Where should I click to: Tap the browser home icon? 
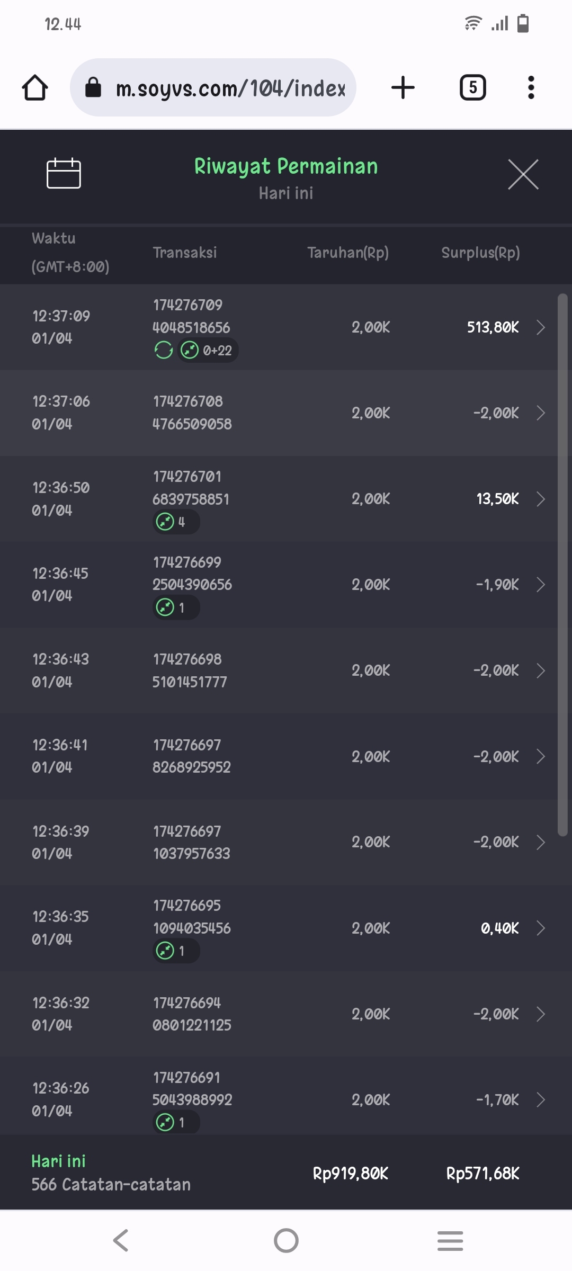tap(35, 87)
